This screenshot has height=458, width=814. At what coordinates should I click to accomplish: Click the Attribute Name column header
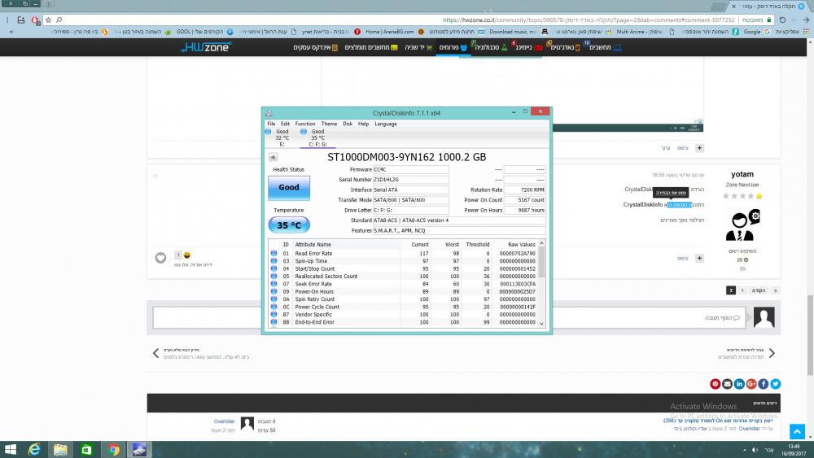point(313,244)
